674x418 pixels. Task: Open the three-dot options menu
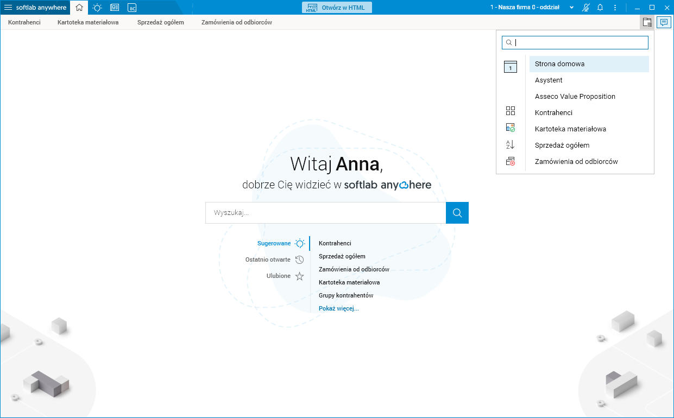[615, 8]
